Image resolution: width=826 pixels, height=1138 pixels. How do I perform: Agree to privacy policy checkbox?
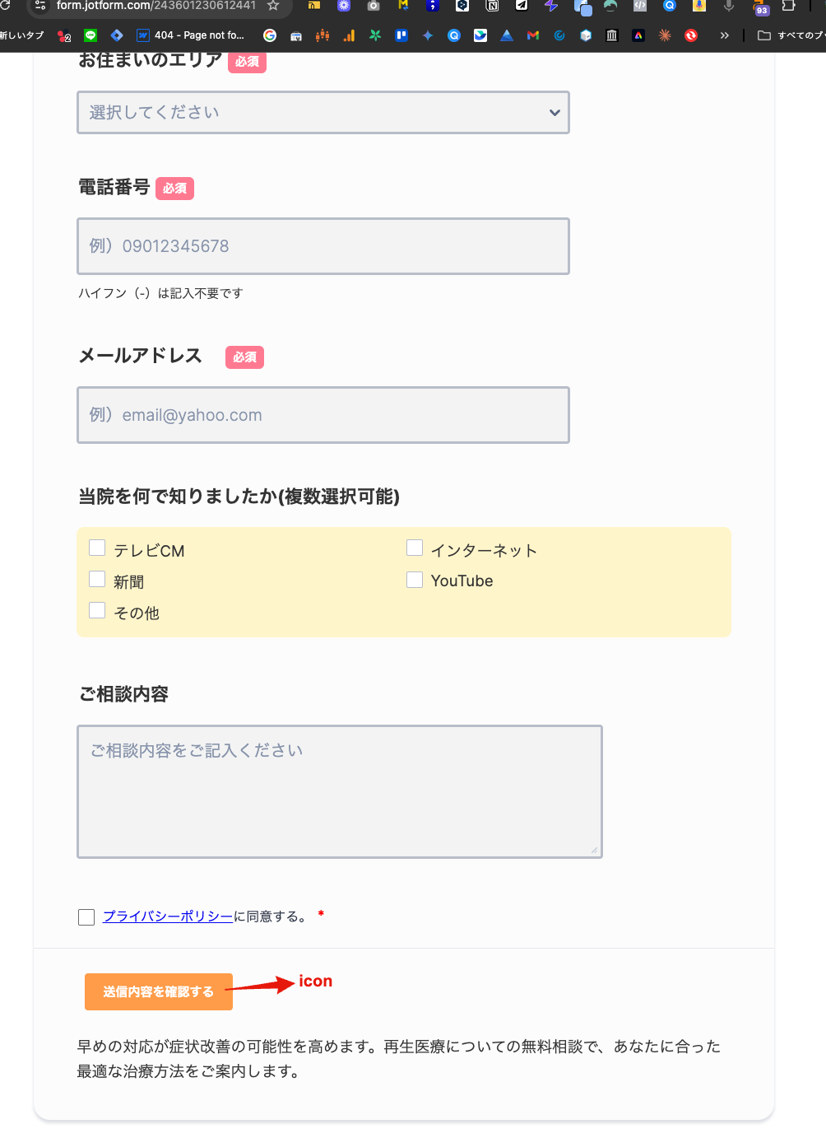[x=86, y=917]
